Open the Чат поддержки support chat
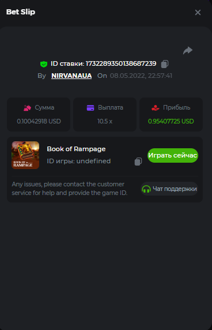212x330 pixels. tap(169, 189)
